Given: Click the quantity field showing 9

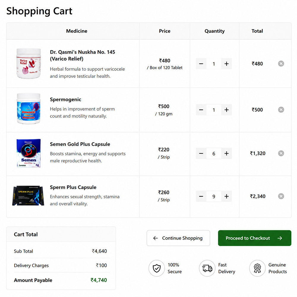Looking at the screenshot, I should (x=214, y=196).
